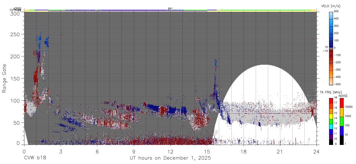Click the '150' range gate tick label
Viewport: 356px width, 164px height.
[x=16, y=78]
